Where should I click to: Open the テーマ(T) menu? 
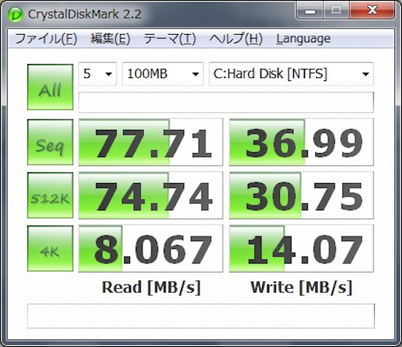(170, 39)
